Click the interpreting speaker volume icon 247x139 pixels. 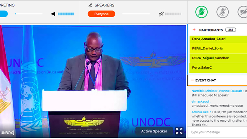[x=53, y=14]
